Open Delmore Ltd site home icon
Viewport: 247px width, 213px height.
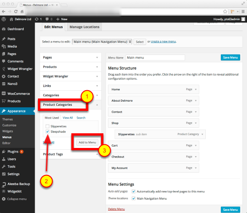point(11,19)
